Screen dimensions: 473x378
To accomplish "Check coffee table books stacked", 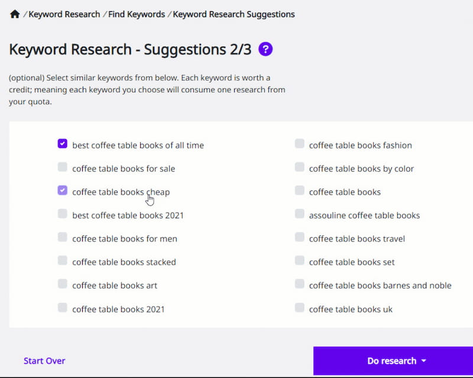I will [x=63, y=260].
